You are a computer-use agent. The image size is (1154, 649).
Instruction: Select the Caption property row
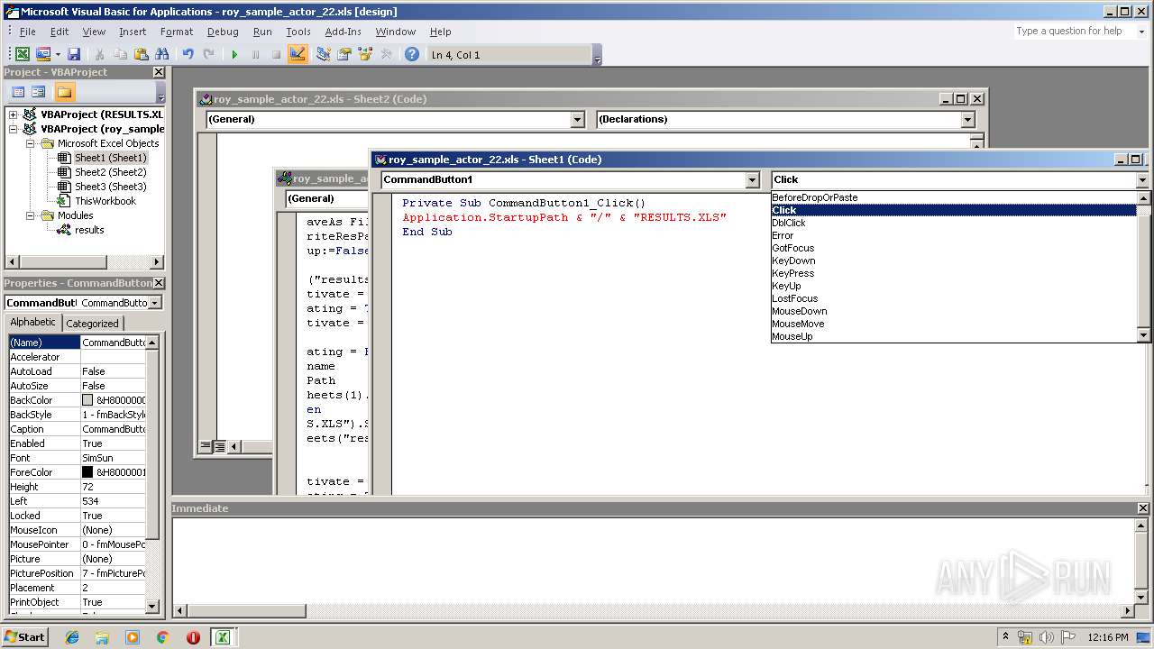pos(77,429)
